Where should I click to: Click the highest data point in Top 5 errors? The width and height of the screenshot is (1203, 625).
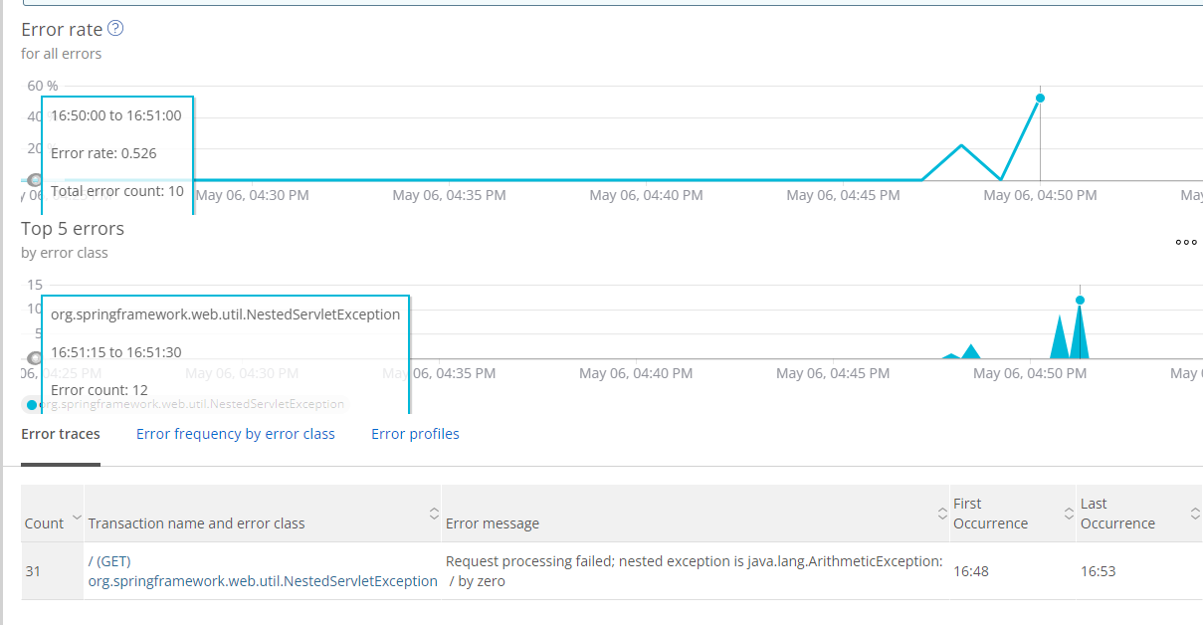point(1080,300)
